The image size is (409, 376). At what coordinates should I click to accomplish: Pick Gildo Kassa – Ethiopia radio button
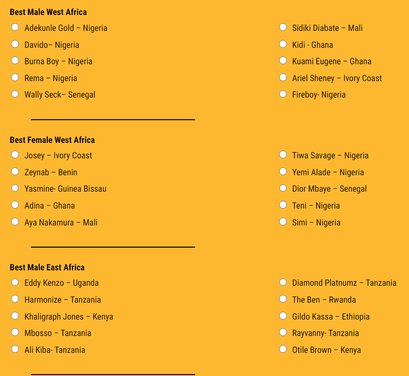(283, 316)
